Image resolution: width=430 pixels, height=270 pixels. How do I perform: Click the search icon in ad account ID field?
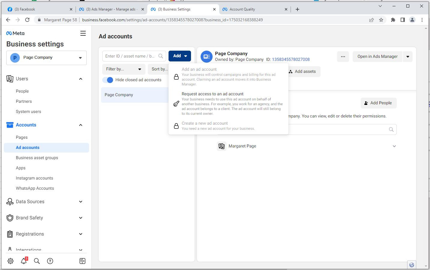coord(161,56)
